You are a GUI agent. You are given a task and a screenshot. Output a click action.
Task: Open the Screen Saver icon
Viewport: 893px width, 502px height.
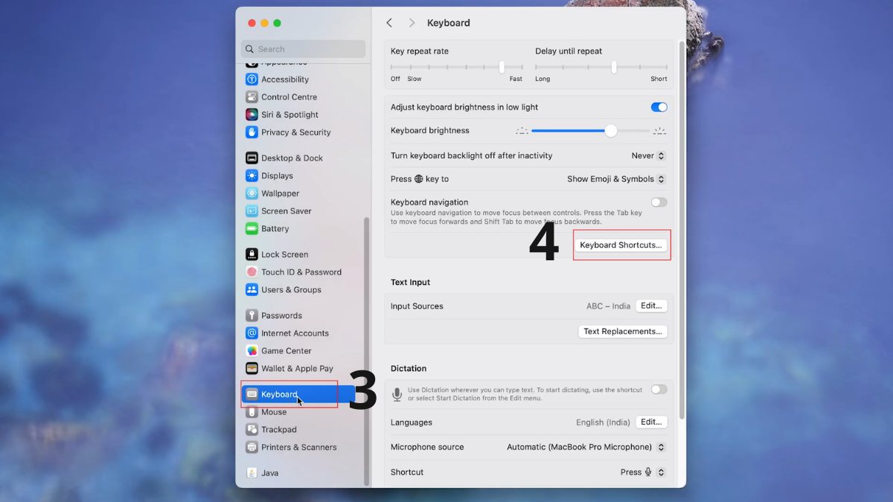[252, 211]
